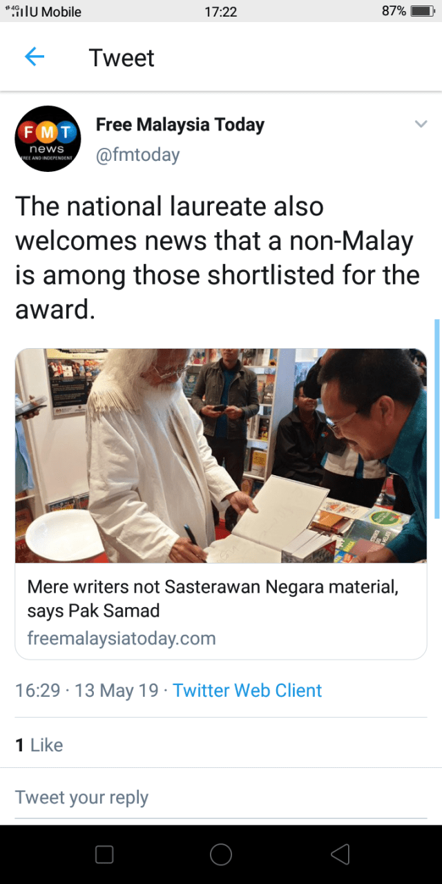
Task: Open the Twitter Web Client link
Action: [x=247, y=691]
